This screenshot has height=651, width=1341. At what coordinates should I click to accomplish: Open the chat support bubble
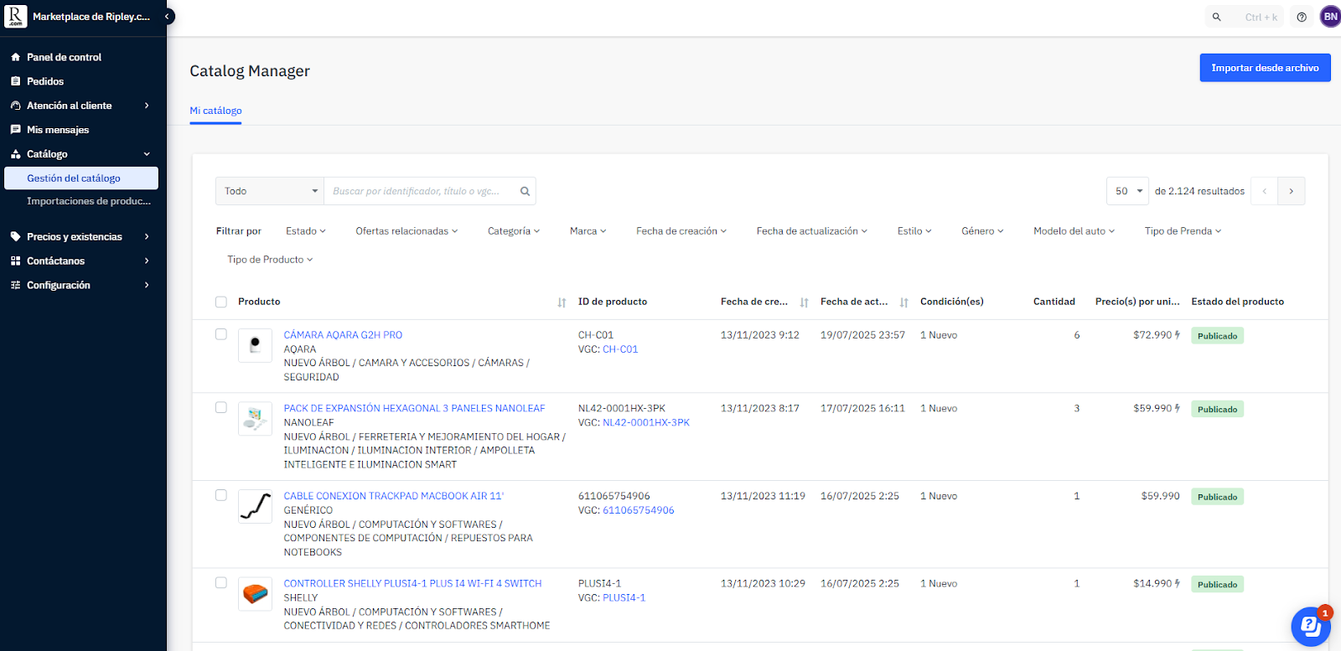pyautogui.click(x=1310, y=626)
